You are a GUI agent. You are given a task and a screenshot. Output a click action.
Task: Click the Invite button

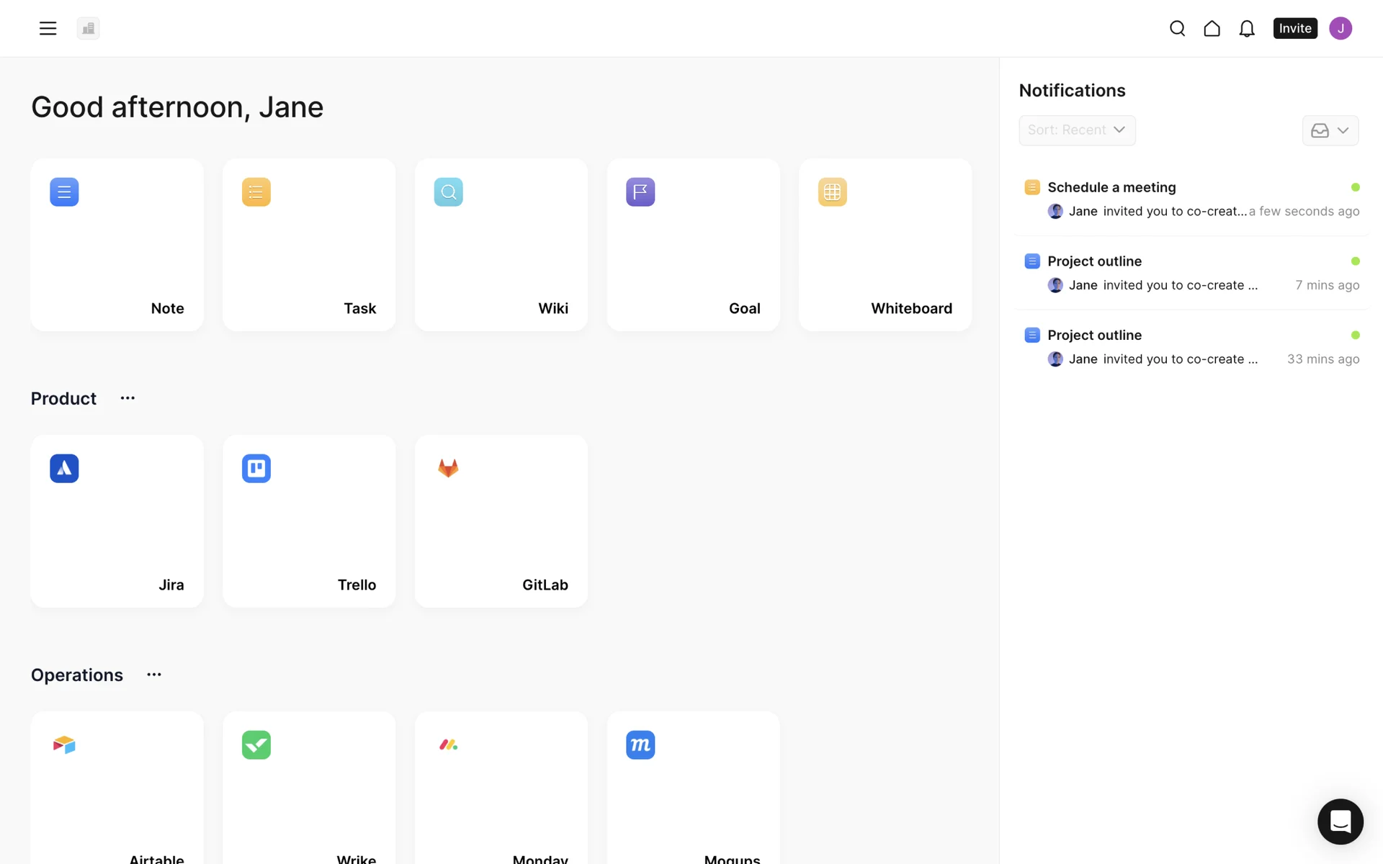(1294, 28)
